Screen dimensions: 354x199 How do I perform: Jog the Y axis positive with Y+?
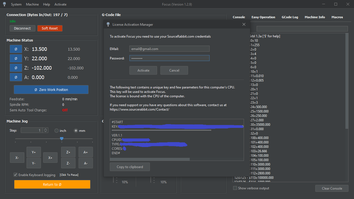(34, 152)
